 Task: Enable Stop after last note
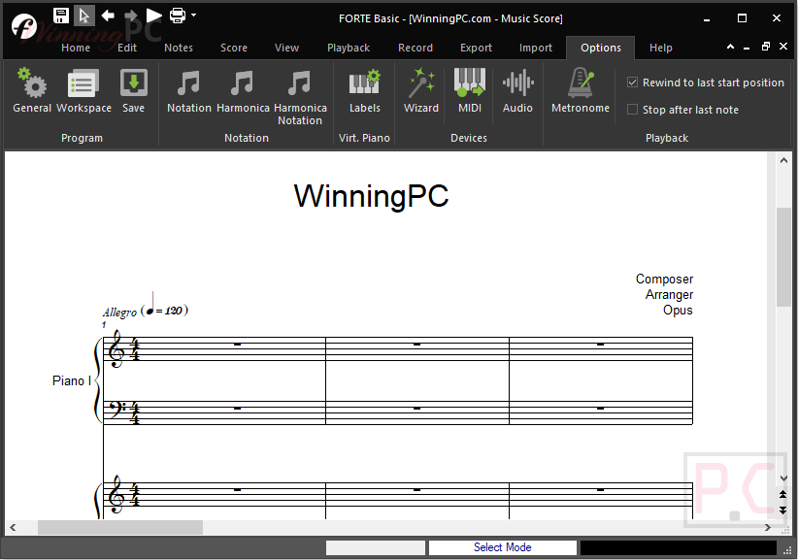coord(633,110)
